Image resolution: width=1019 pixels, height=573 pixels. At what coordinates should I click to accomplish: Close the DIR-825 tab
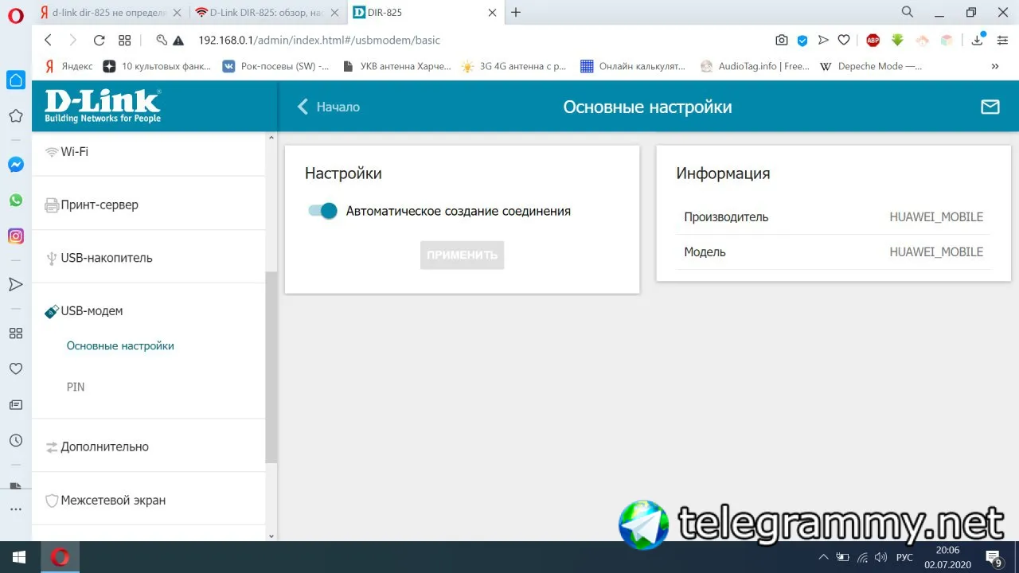click(x=493, y=12)
